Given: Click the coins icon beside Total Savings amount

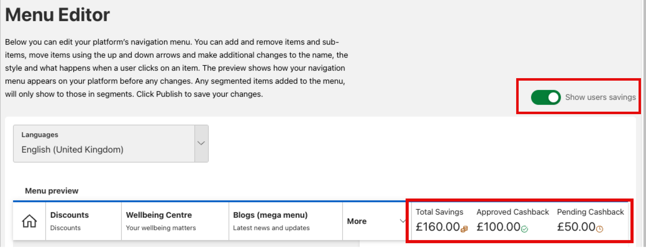Looking at the screenshot, I should coord(464,229).
